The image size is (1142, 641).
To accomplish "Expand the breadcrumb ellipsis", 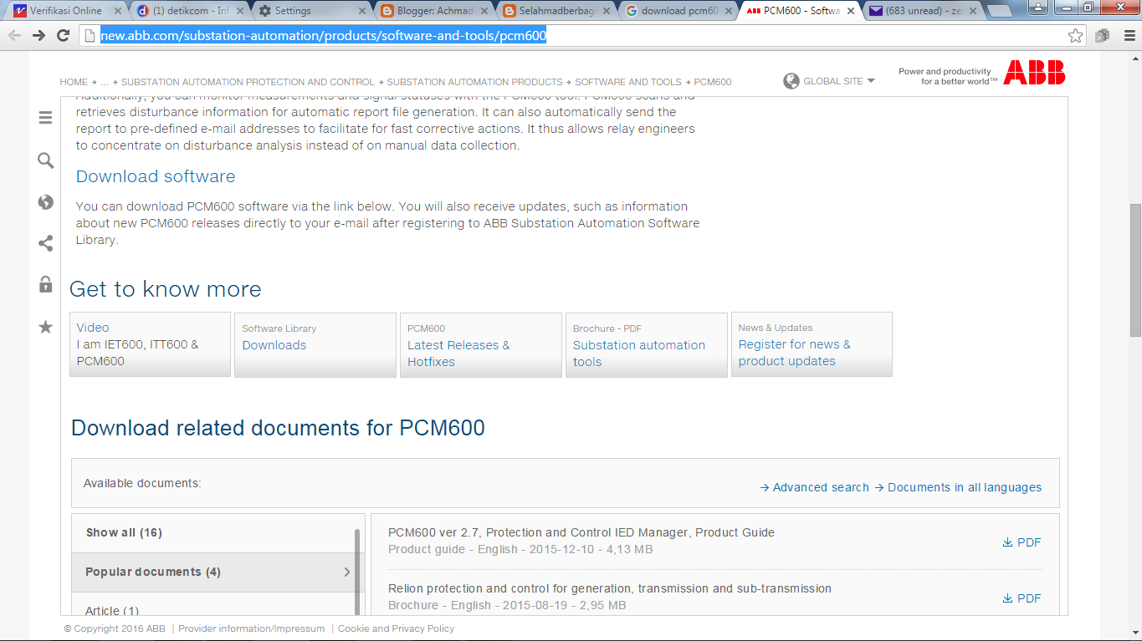I will click(x=104, y=82).
